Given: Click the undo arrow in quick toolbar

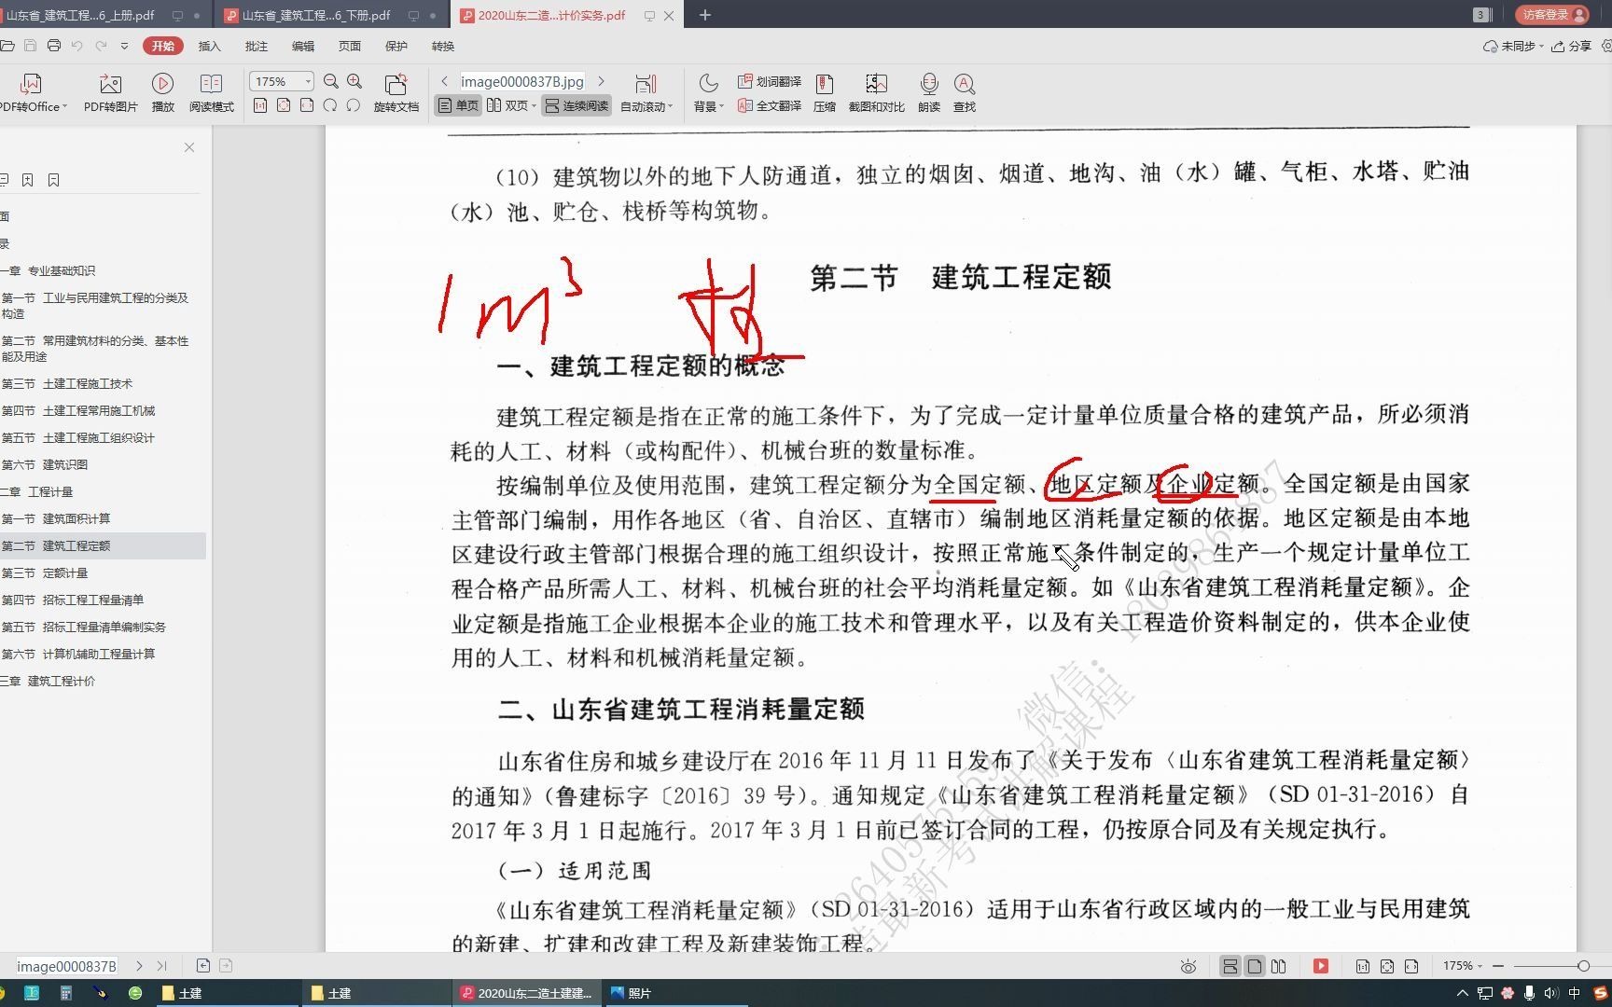Looking at the screenshot, I should [x=77, y=46].
